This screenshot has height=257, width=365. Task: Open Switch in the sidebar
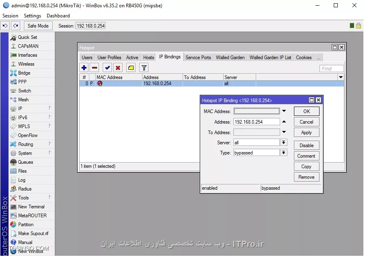click(31, 91)
